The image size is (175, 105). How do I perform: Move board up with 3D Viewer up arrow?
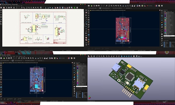click(x=129, y=56)
